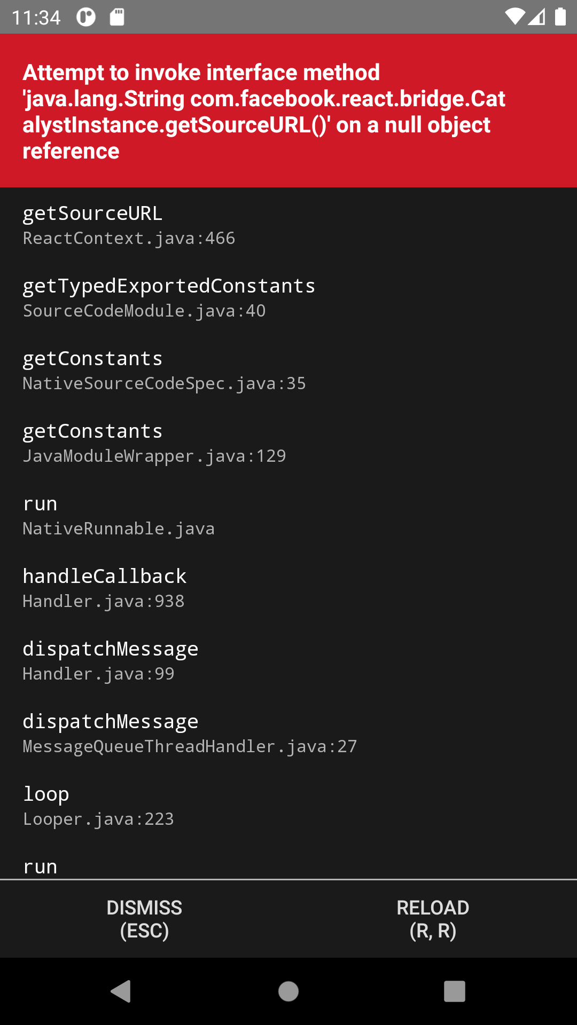This screenshot has width=577, height=1025.
Task: Tap the cellular signal icon
Action: [x=537, y=17]
